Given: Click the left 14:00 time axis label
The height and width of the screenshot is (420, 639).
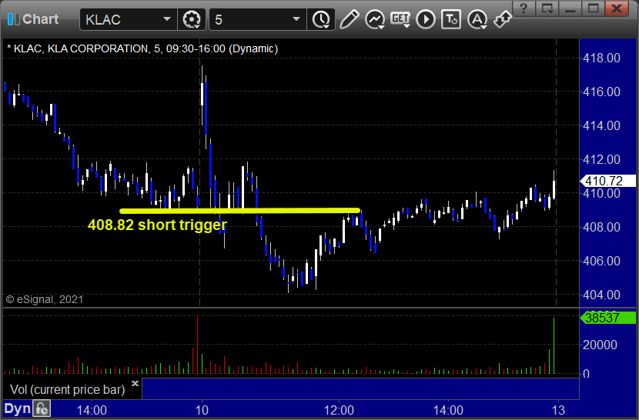Looking at the screenshot, I should 92,410.
